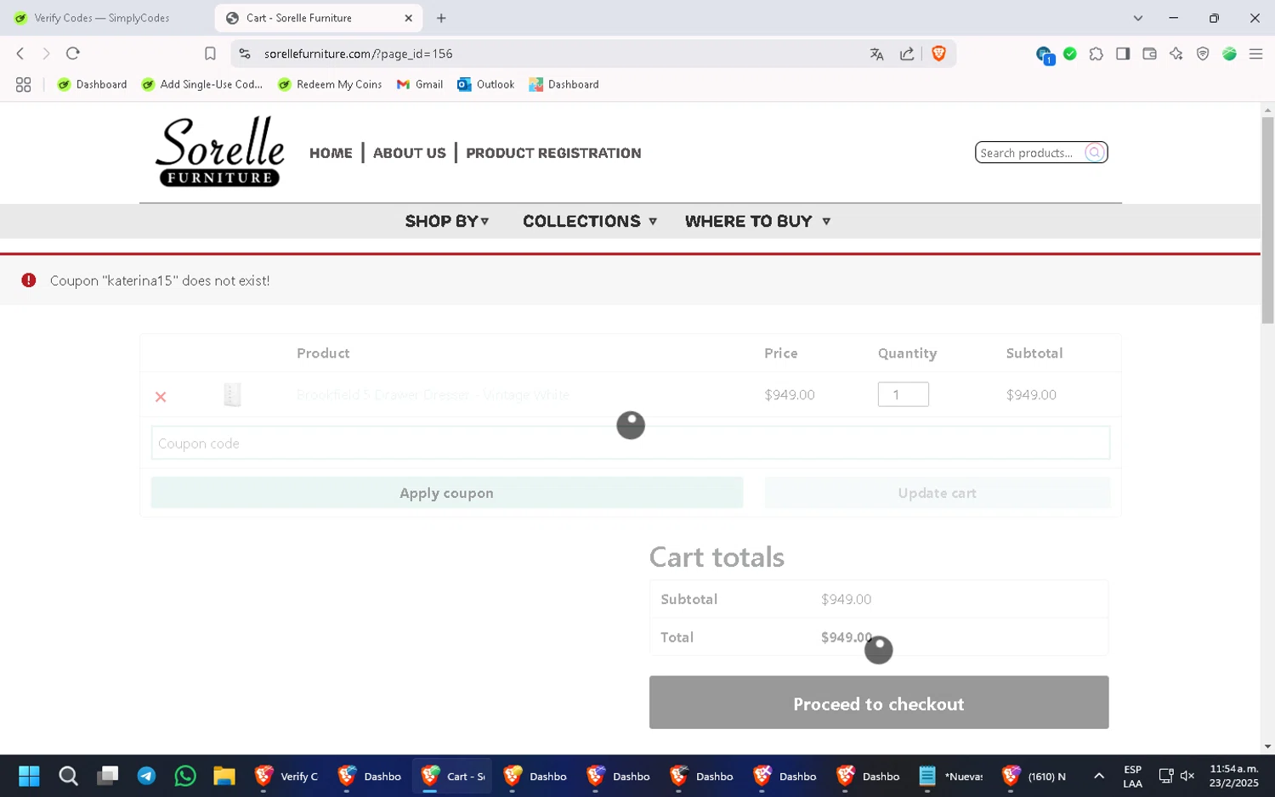The image size is (1275, 797).
Task: Expand the SHOP BY menu
Action: pos(447,221)
